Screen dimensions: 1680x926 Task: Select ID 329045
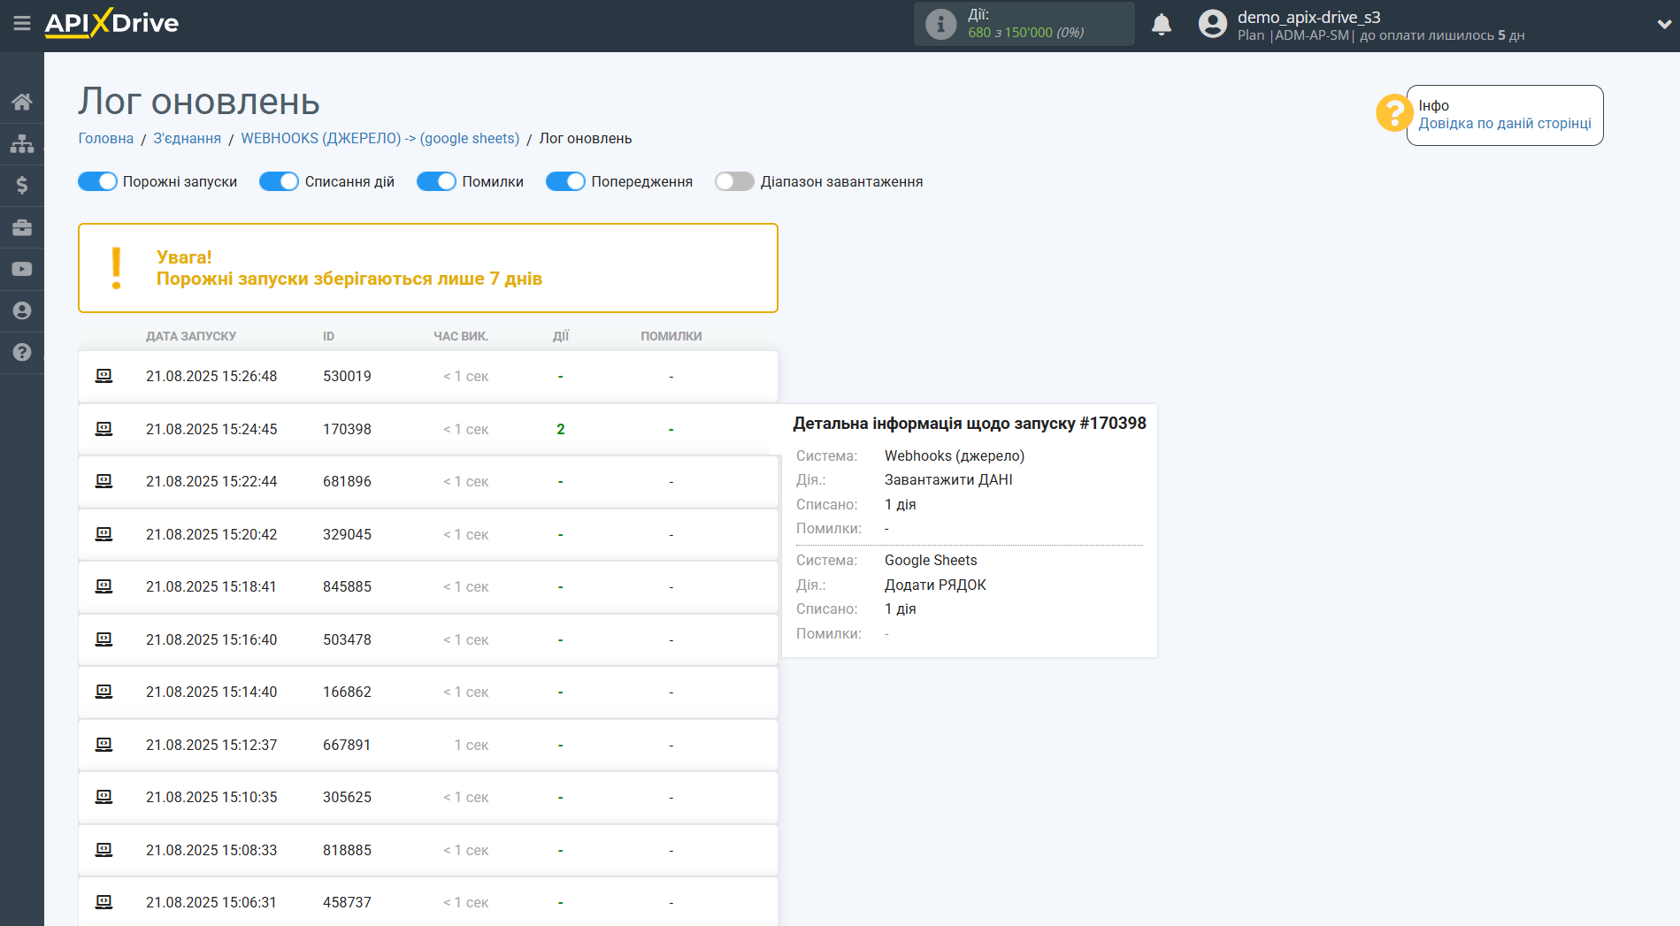347,534
